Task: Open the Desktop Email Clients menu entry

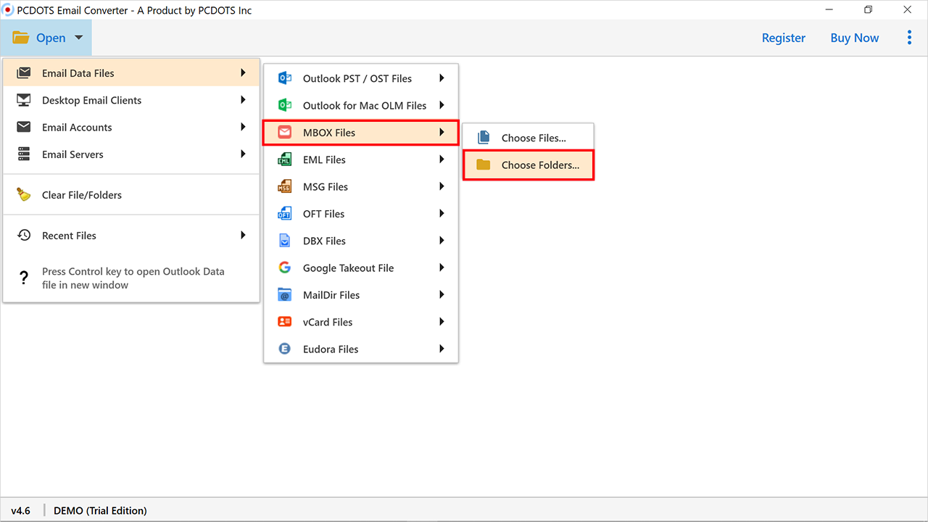Action: [131, 100]
